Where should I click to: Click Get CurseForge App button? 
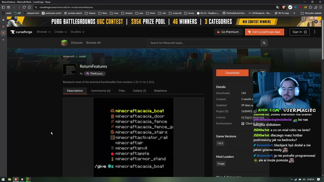pos(265,32)
